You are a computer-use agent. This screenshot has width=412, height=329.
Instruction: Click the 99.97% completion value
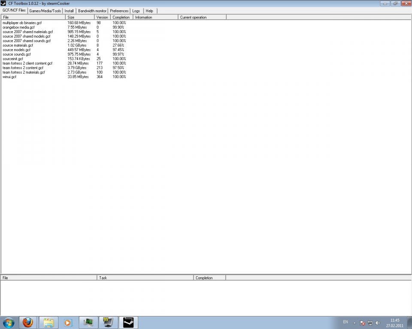point(118,54)
